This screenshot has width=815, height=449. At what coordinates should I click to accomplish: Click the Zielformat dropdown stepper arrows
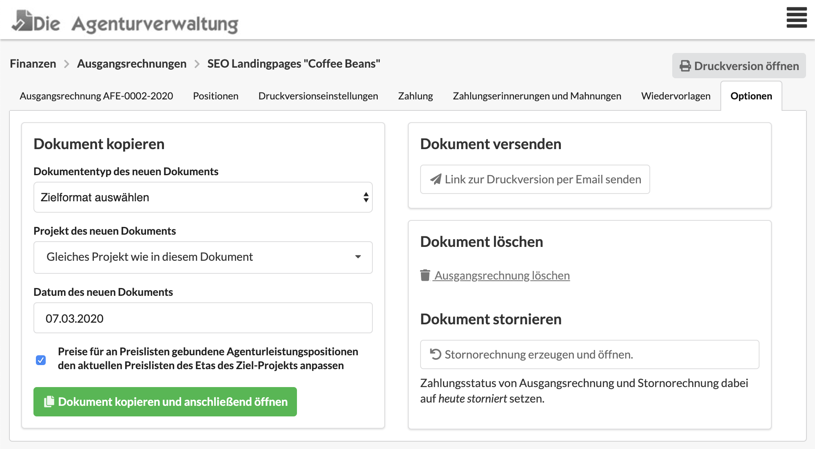(366, 197)
